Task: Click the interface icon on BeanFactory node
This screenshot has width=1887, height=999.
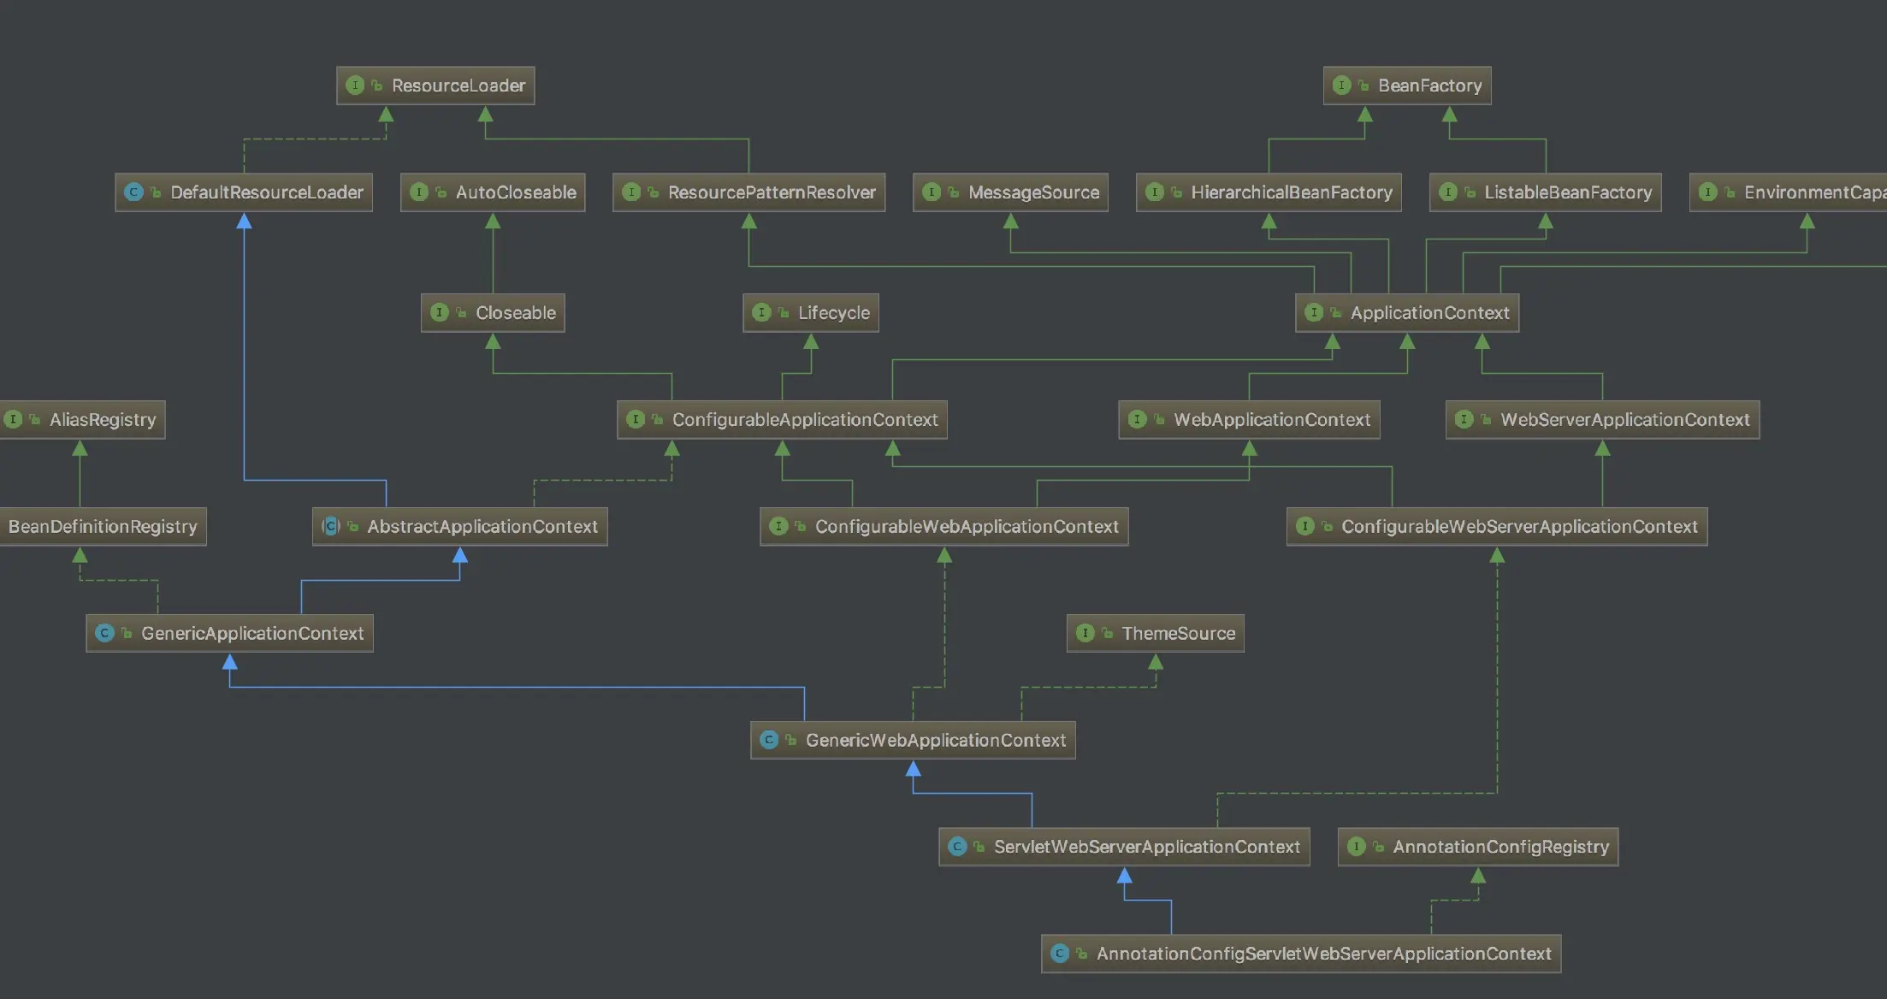Action: click(x=1341, y=86)
